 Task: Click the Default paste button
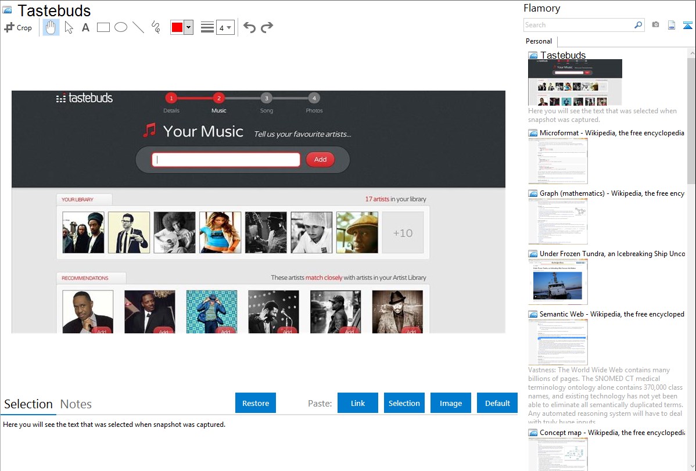(497, 403)
